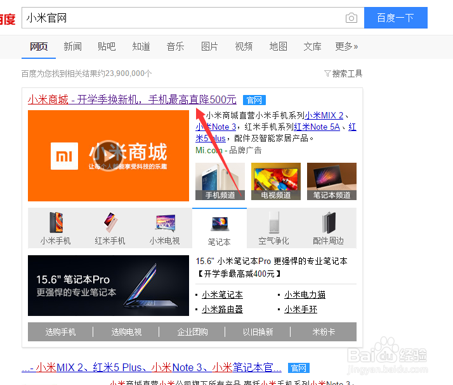
Task: Open the 贴吧 tab
Action: point(107,46)
